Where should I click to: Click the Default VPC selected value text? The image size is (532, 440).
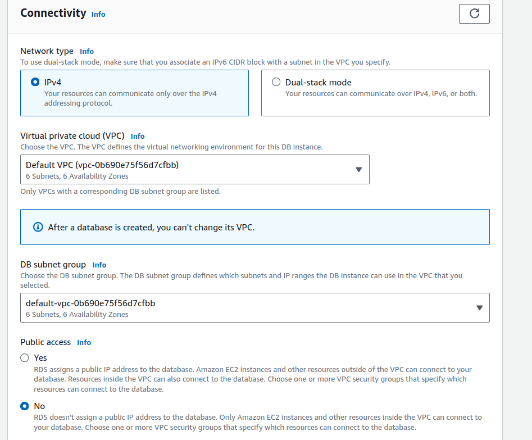coord(102,165)
